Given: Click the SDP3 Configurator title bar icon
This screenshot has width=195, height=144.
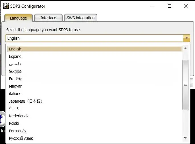Looking at the screenshot, I should [x=6, y=6].
